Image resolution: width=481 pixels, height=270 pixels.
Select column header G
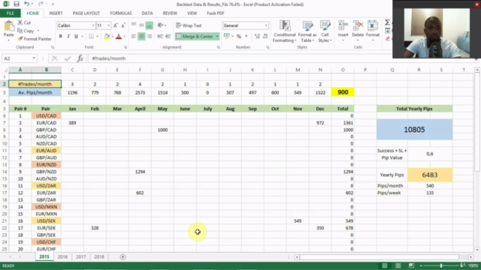click(x=162, y=70)
